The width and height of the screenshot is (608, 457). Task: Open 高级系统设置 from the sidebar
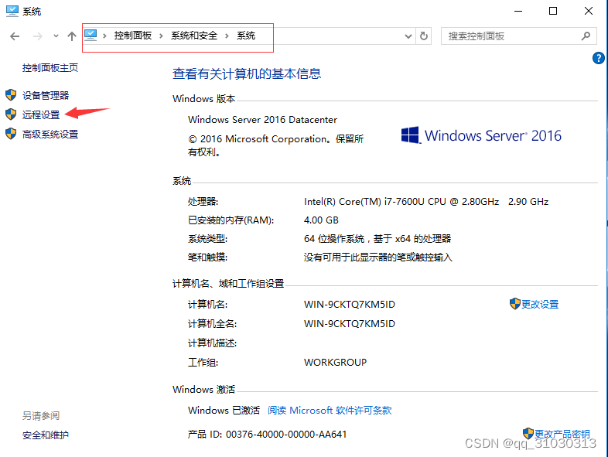50,134
